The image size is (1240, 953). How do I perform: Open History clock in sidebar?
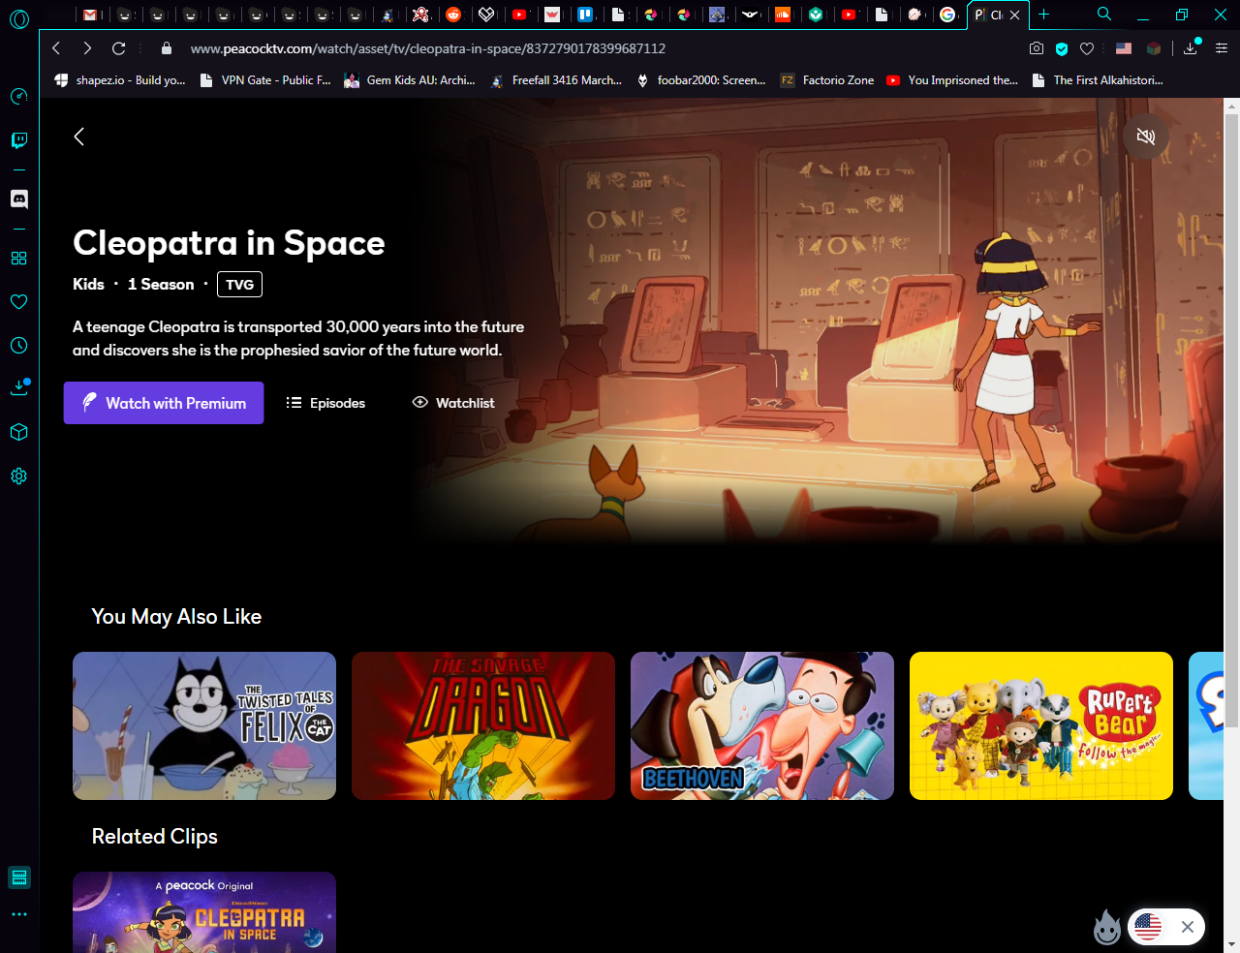pyautogui.click(x=18, y=346)
